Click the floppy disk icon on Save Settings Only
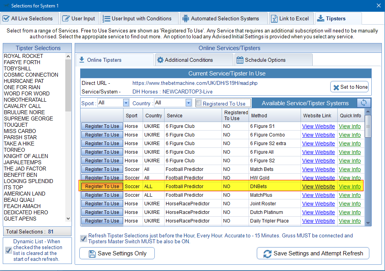The width and height of the screenshot is (385, 271). (x=92, y=253)
